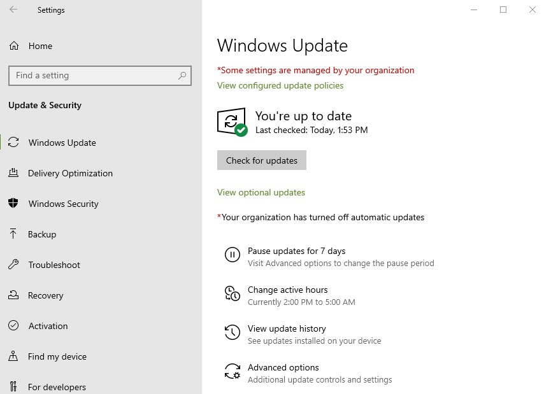This screenshot has width=544, height=394.
Task: Open Activation settings
Action: (x=48, y=326)
